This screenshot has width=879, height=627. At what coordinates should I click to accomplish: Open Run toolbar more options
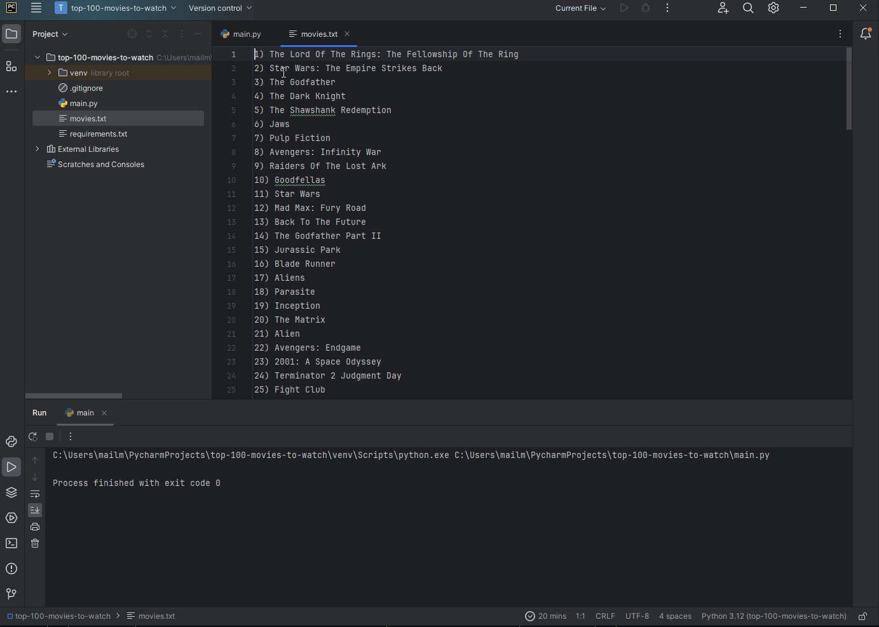click(71, 437)
